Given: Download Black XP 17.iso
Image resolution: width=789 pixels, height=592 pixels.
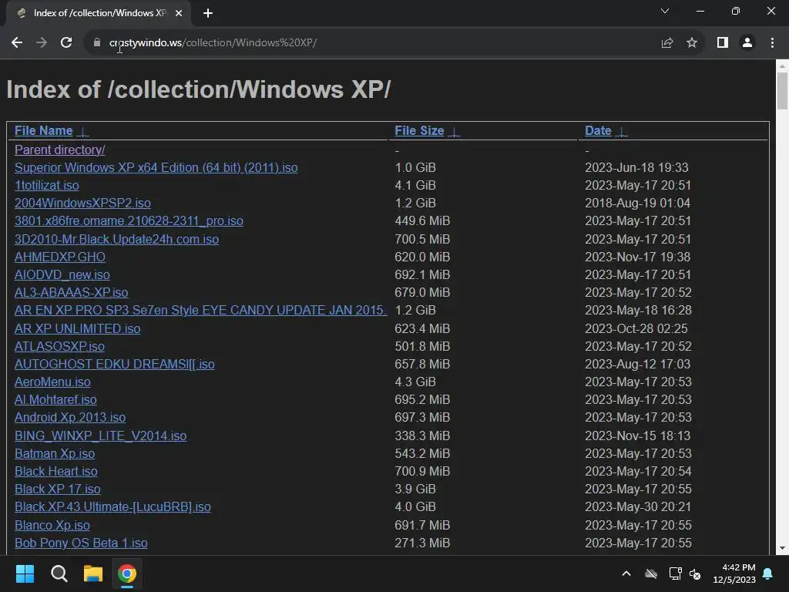Looking at the screenshot, I should coord(57,489).
